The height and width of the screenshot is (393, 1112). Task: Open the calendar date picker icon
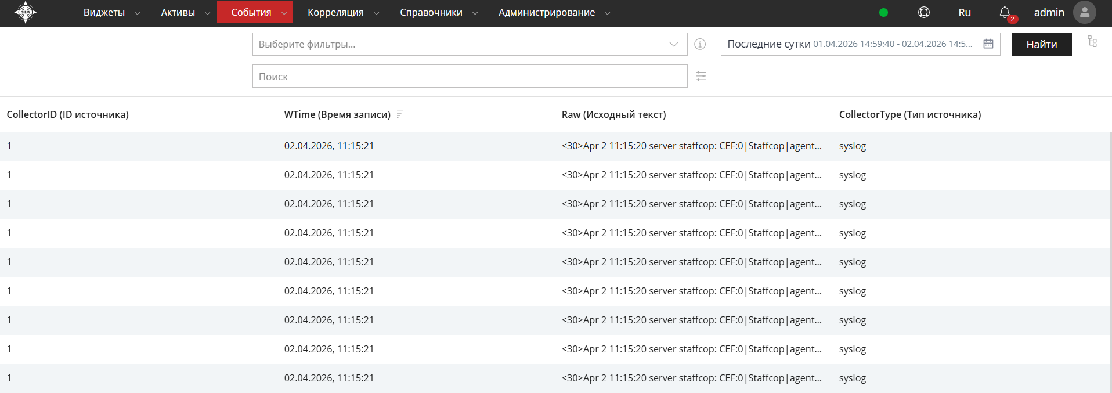click(988, 44)
